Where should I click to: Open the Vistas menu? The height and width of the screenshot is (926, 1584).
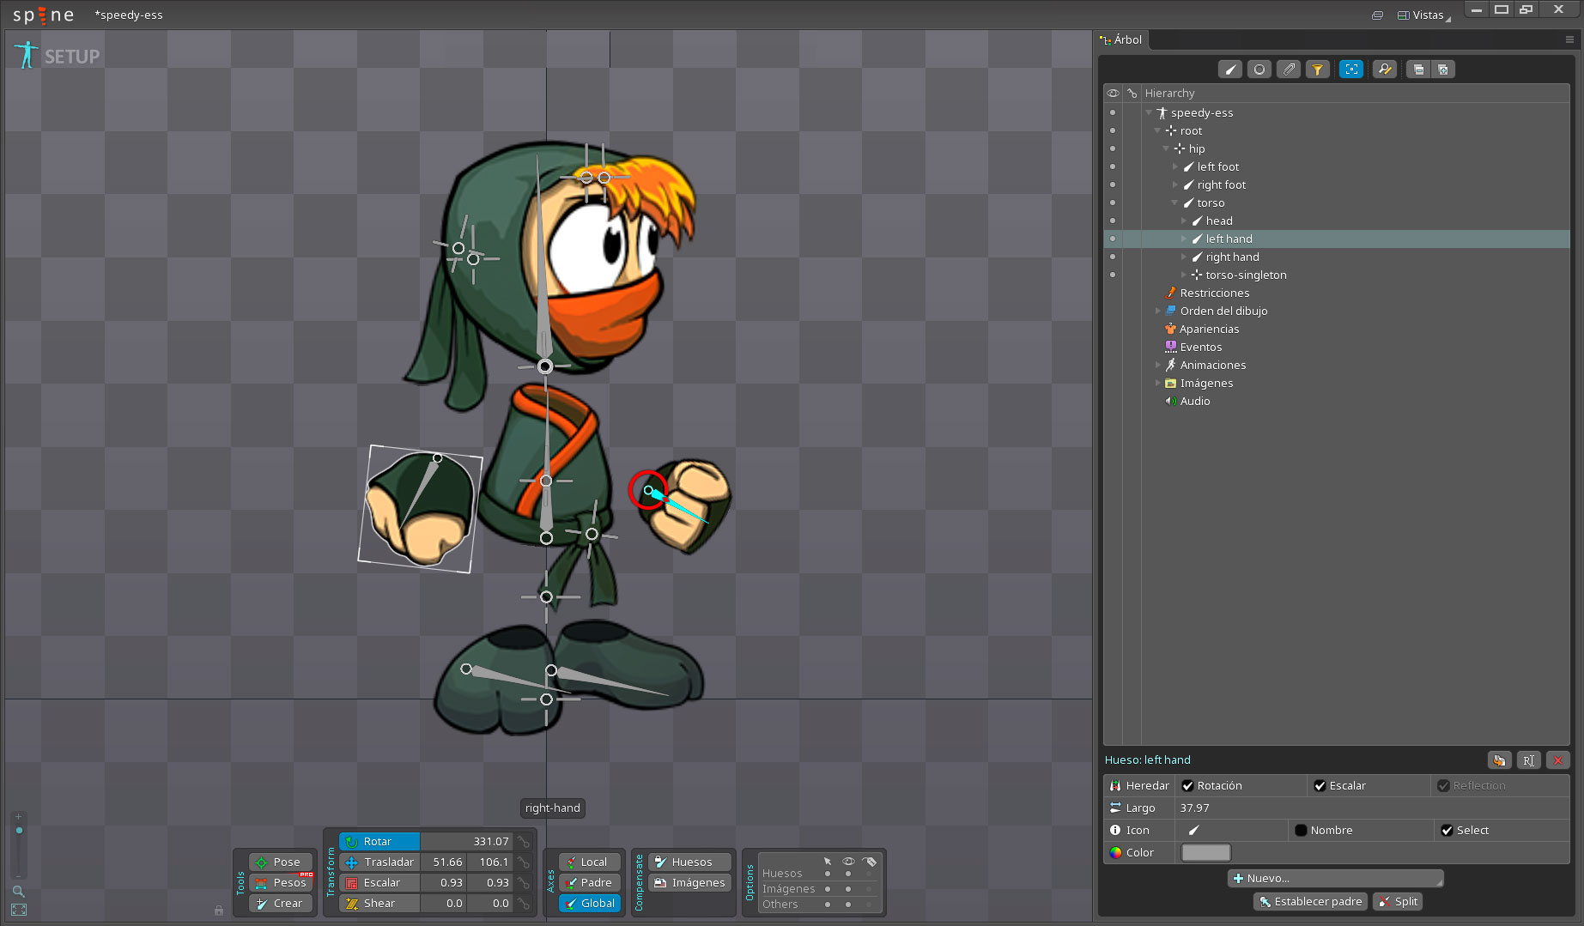(x=1423, y=15)
